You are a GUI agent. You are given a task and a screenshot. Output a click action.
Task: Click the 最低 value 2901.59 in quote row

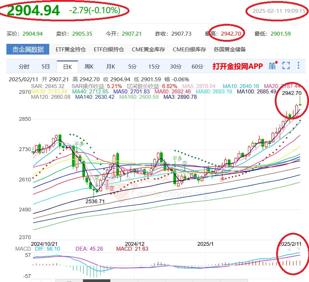pyautogui.click(x=280, y=34)
